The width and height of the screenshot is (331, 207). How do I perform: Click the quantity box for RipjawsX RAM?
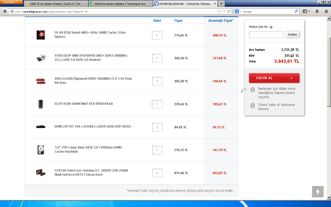157,81
